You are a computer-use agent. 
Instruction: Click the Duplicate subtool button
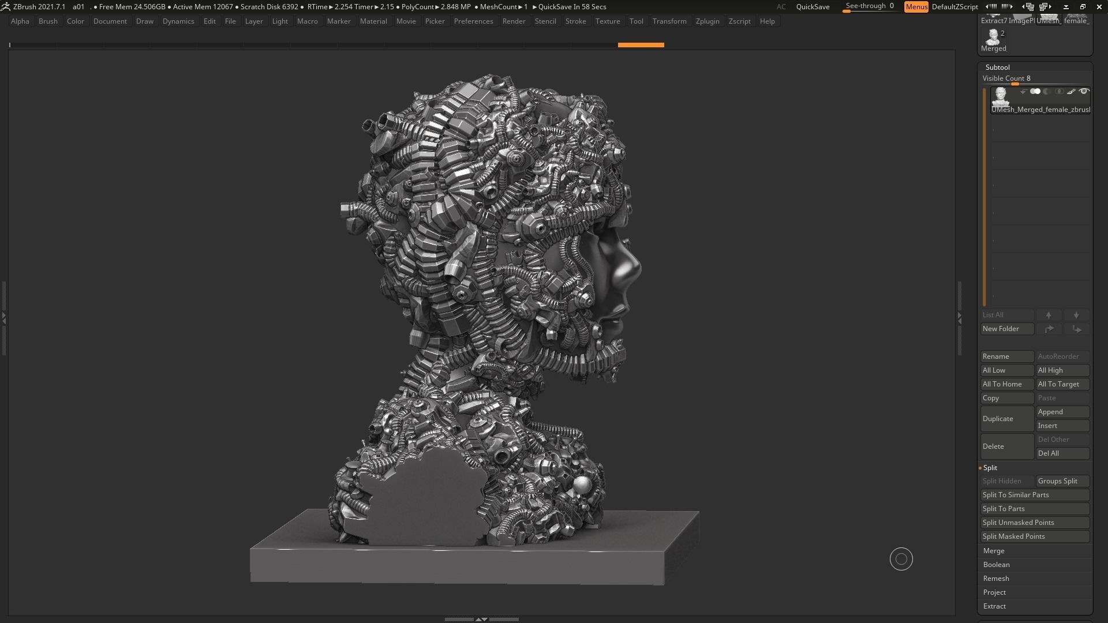click(x=1006, y=419)
